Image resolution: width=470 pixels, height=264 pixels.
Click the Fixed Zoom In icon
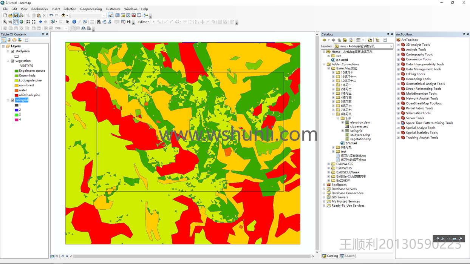coord(28,22)
